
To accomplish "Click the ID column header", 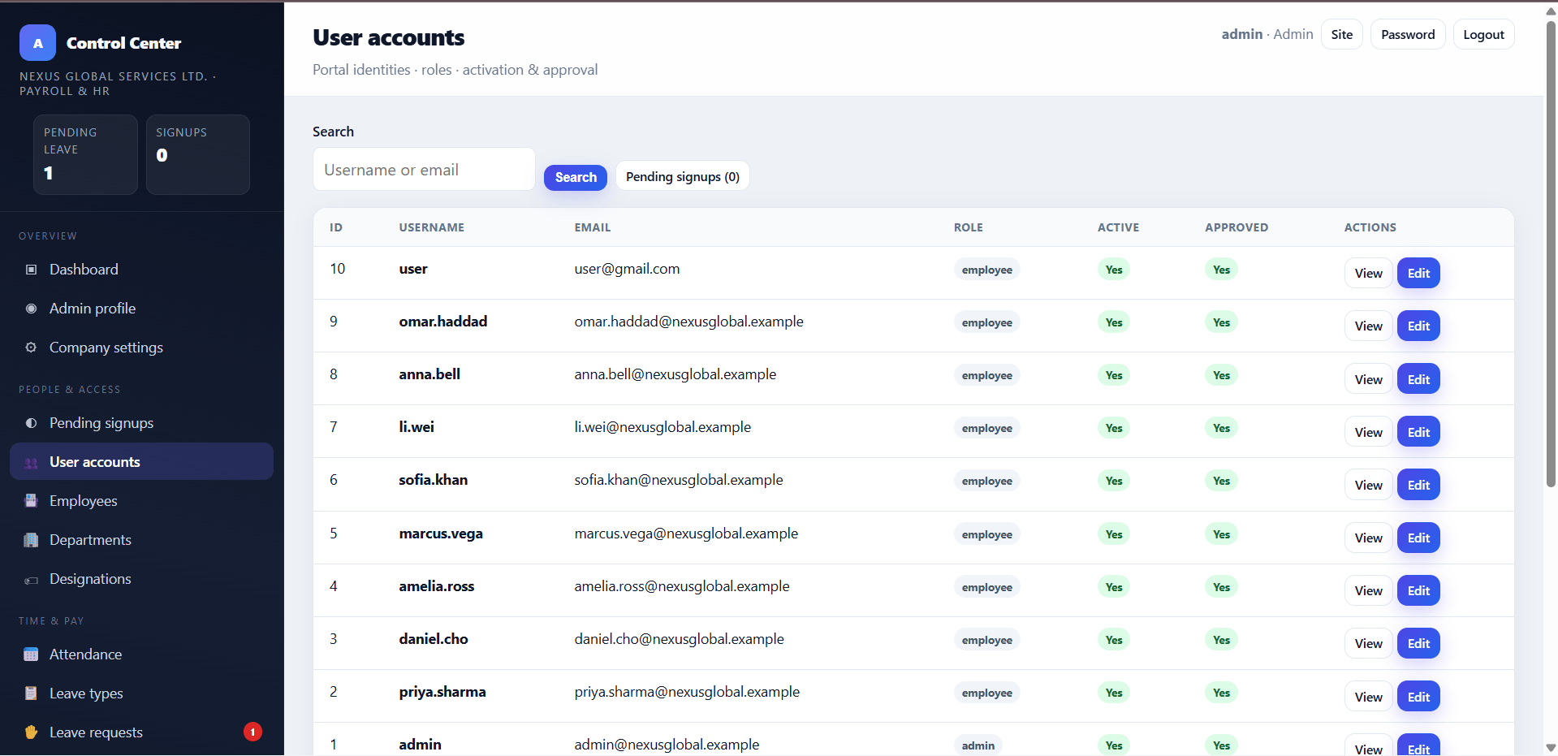I will click(x=336, y=227).
